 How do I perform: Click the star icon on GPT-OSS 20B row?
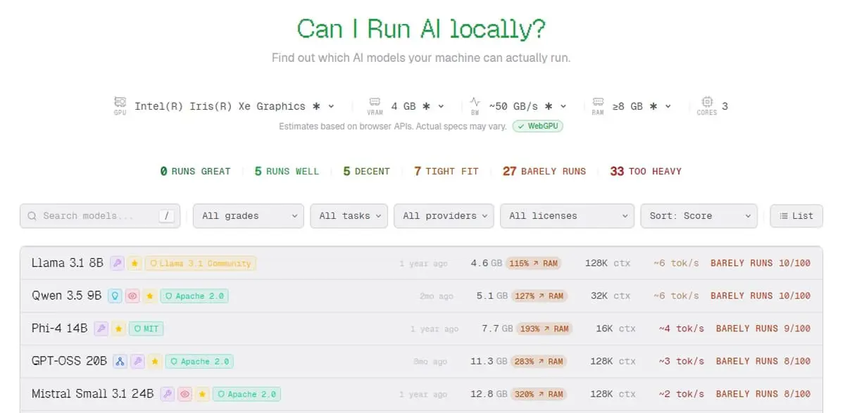[155, 362]
